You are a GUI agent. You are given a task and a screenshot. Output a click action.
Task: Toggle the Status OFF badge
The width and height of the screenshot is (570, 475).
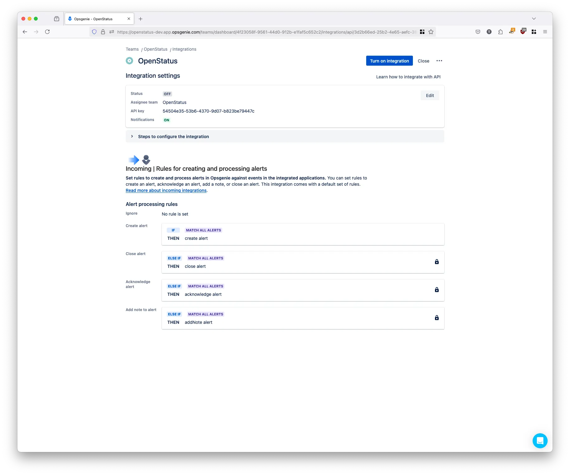point(167,94)
